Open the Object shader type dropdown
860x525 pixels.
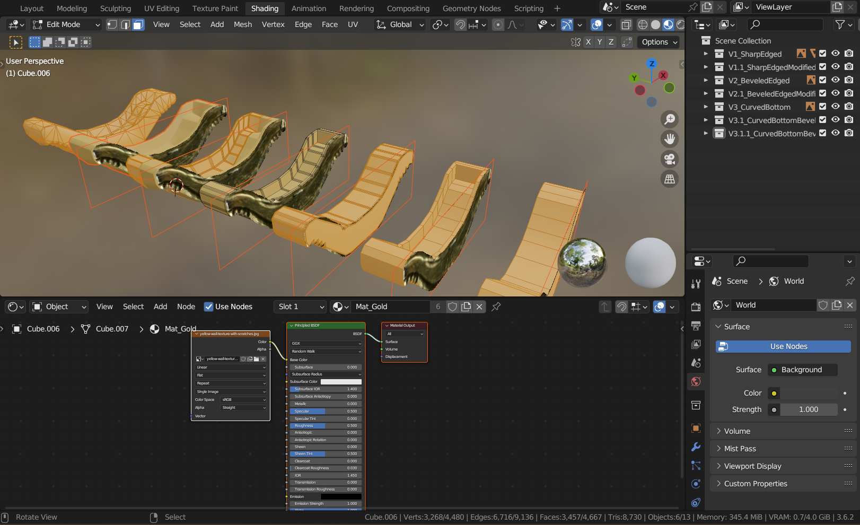pyautogui.click(x=59, y=307)
